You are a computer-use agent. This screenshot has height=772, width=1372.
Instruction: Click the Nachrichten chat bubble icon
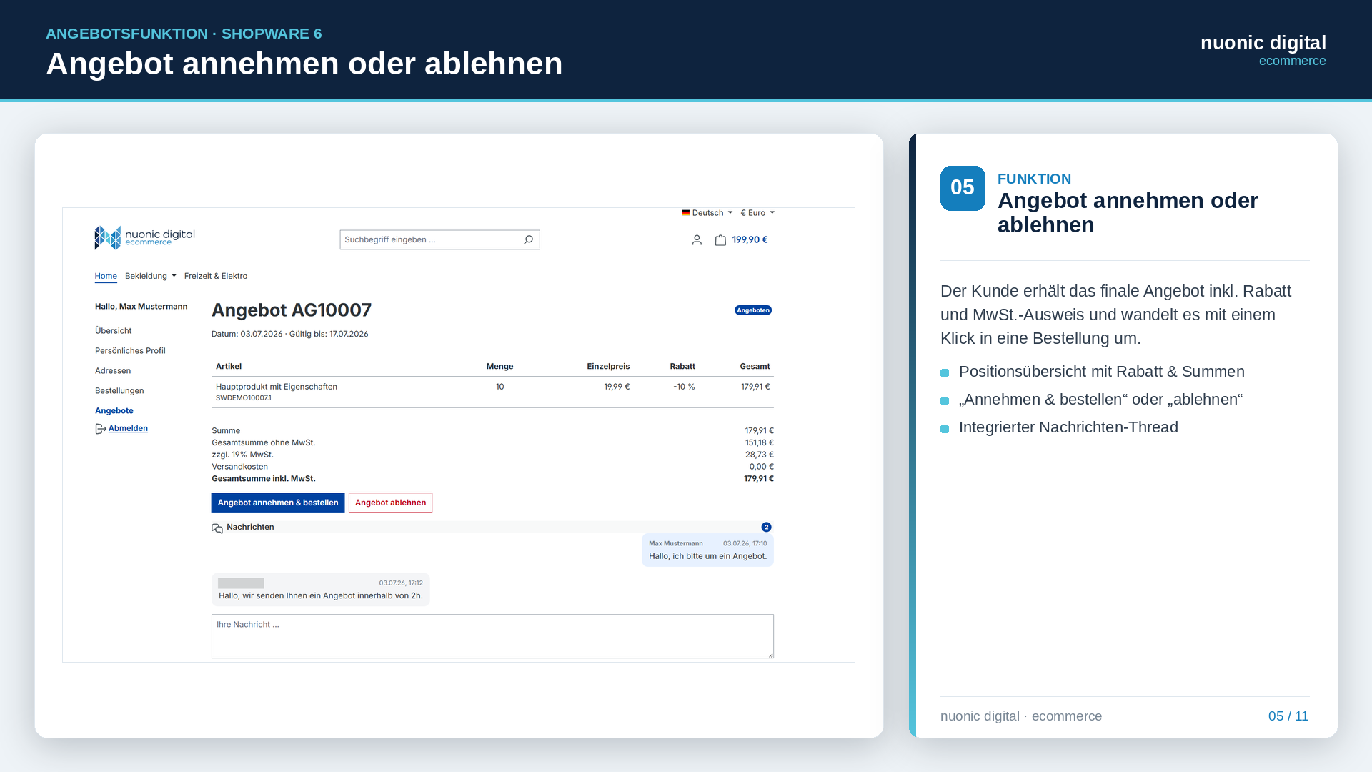[217, 528]
